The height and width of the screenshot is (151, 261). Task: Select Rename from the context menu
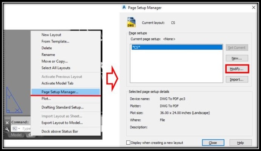(x=48, y=55)
